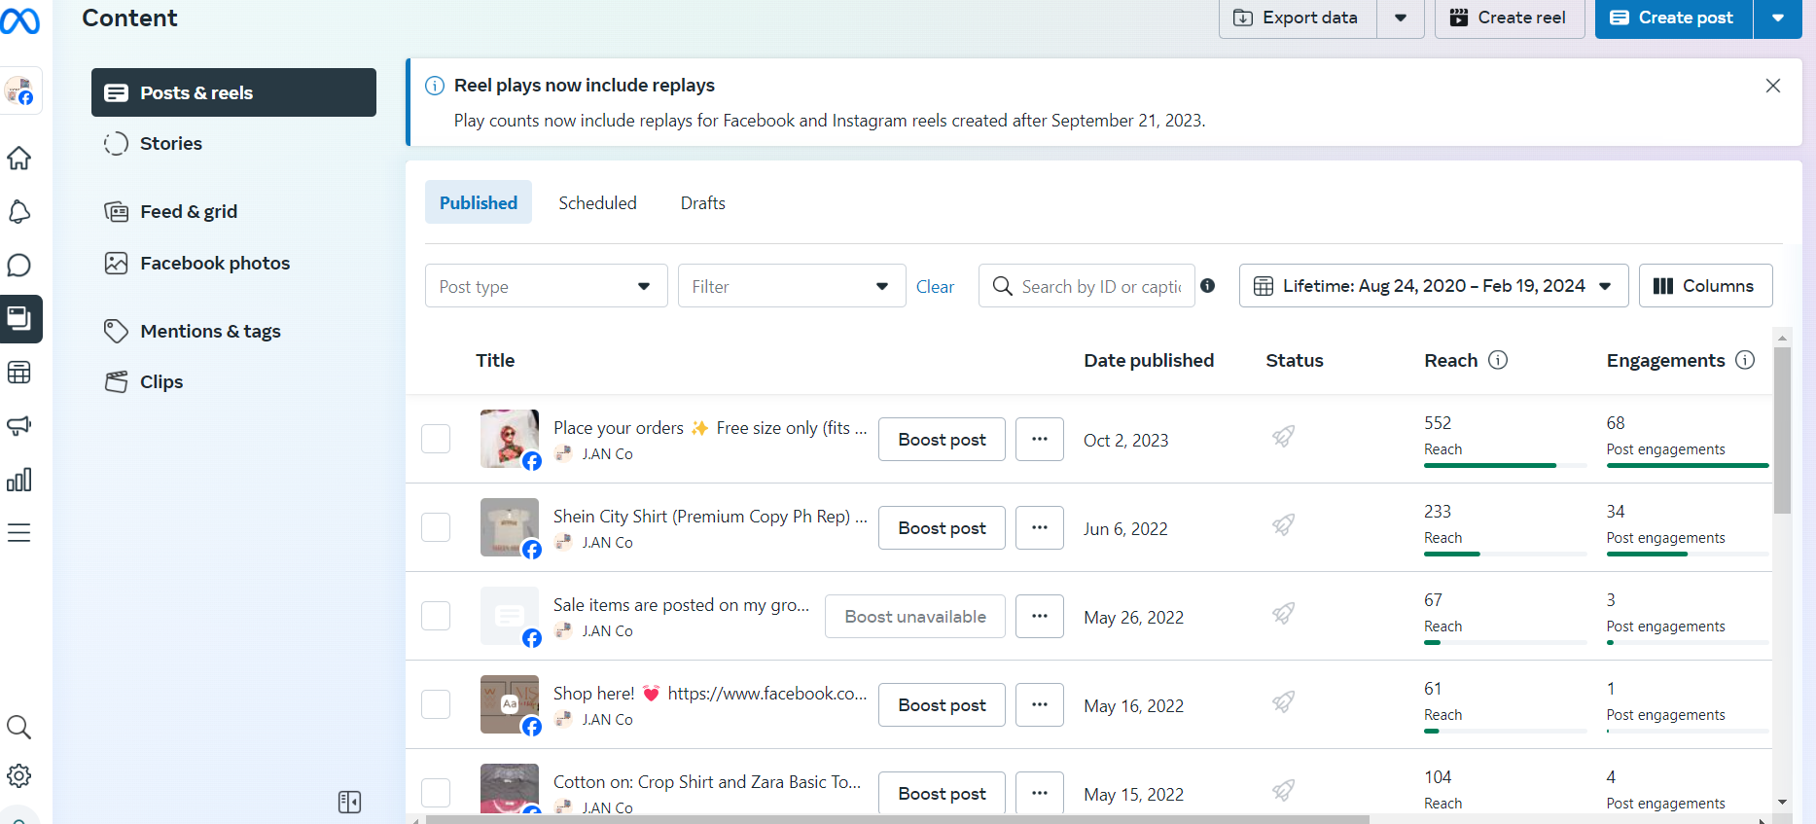Switch account via profile avatar icon
The height and width of the screenshot is (824, 1816).
click(x=19, y=90)
